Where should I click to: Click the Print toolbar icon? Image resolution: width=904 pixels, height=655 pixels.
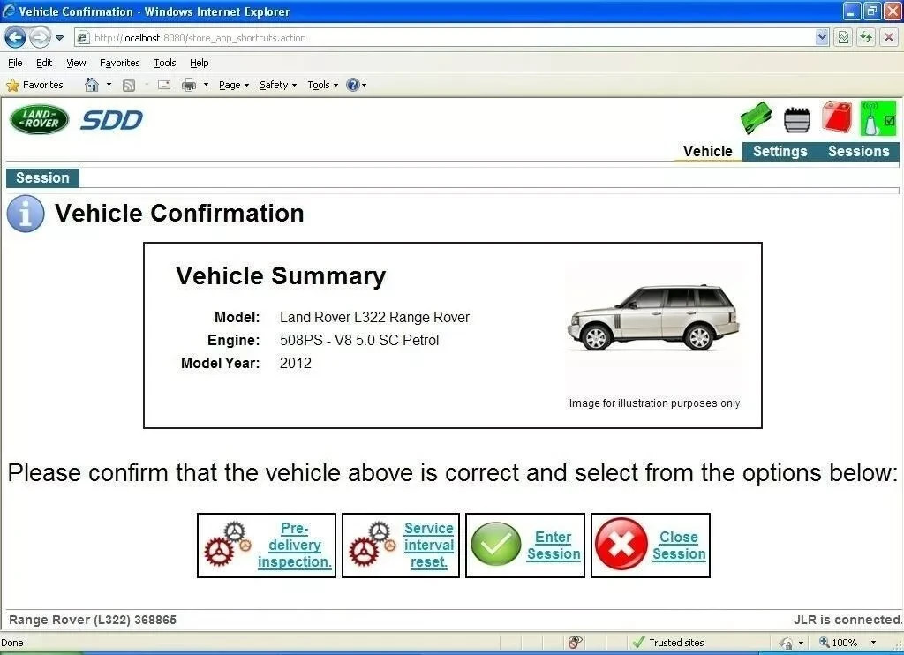pyautogui.click(x=189, y=86)
